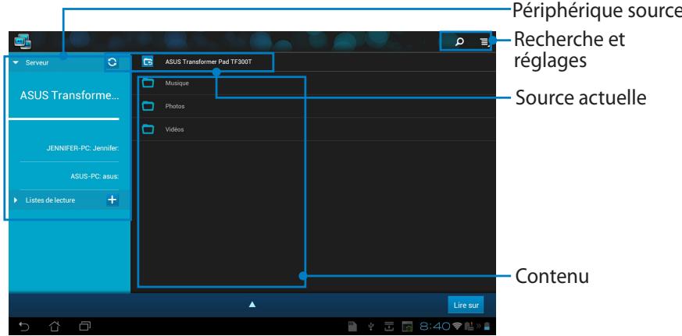
Task: Select ASUS Transforme... server in sidebar
Action: click(70, 96)
